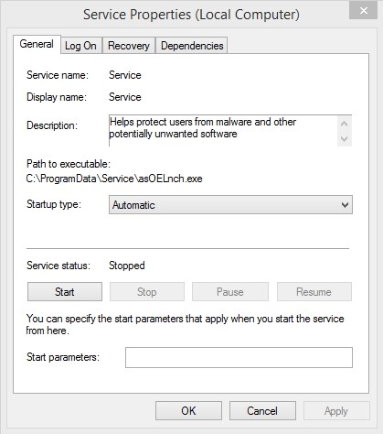Click the Startup type dropdown arrow
The height and width of the screenshot is (434, 383).
[345, 205]
